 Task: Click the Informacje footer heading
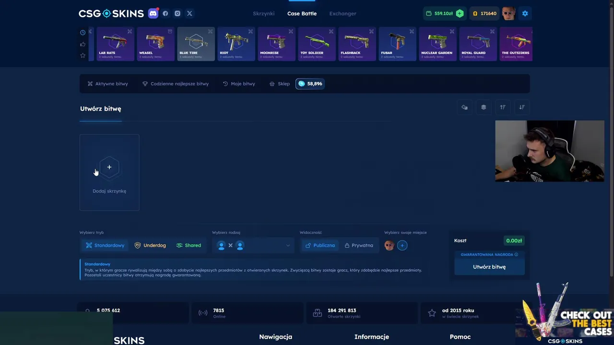click(371, 337)
